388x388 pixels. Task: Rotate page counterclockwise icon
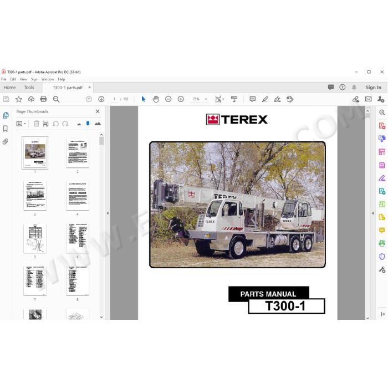(55, 124)
